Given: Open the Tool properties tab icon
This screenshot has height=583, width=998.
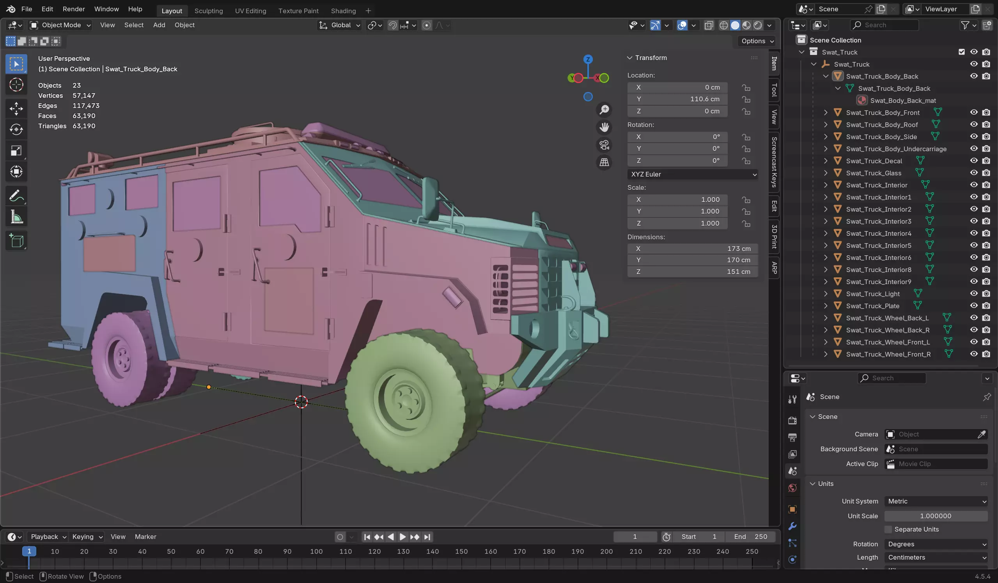Looking at the screenshot, I should (x=792, y=399).
